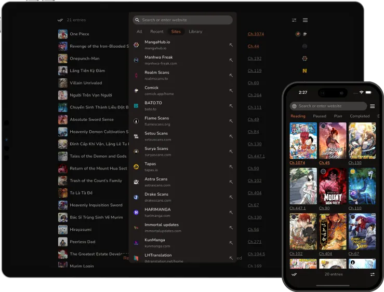Image resolution: width=384 pixels, height=292 pixels.
Task: Open the tablet hamburger menu icon
Action: coord(305,20)
